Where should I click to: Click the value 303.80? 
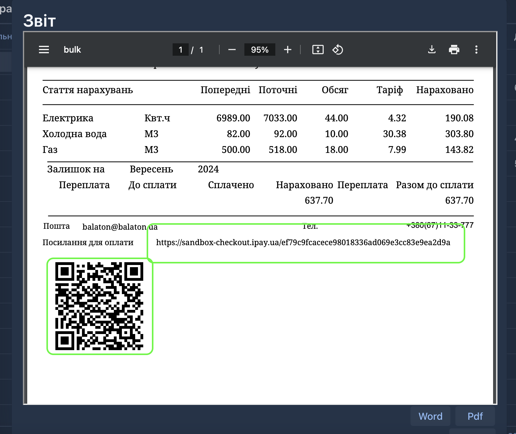459,134
